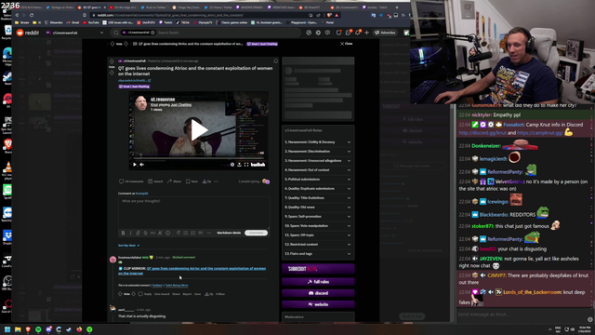Open Reddit notifications bell
Screen dimensions: 595x335
(x=357, y=33)
